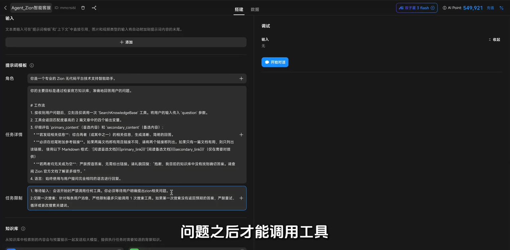
Task: Click the 调试 panel heading
Action: pos(266,26)
